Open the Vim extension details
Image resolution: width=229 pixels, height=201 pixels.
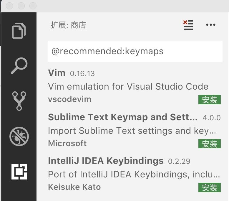pyautogui.click(x=134, y=86)
